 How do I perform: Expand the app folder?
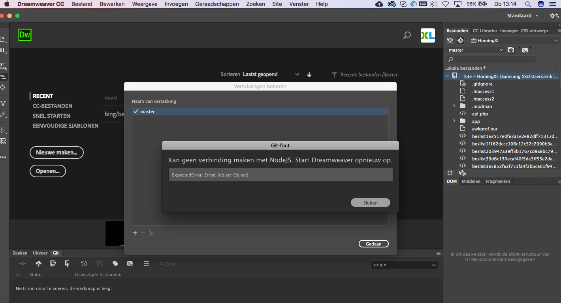point(454,121)
